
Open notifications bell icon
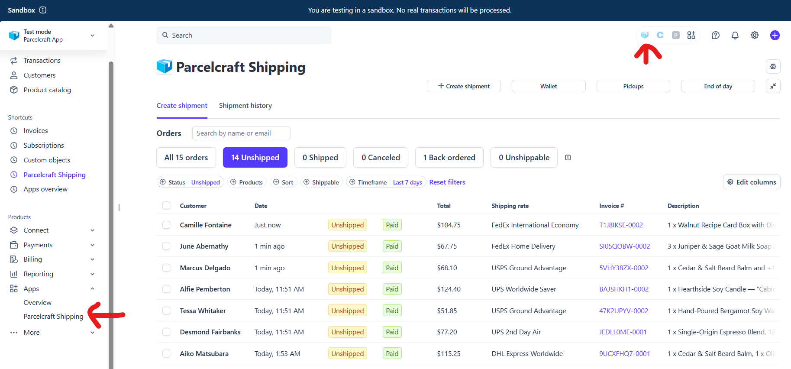coord(735,35)
